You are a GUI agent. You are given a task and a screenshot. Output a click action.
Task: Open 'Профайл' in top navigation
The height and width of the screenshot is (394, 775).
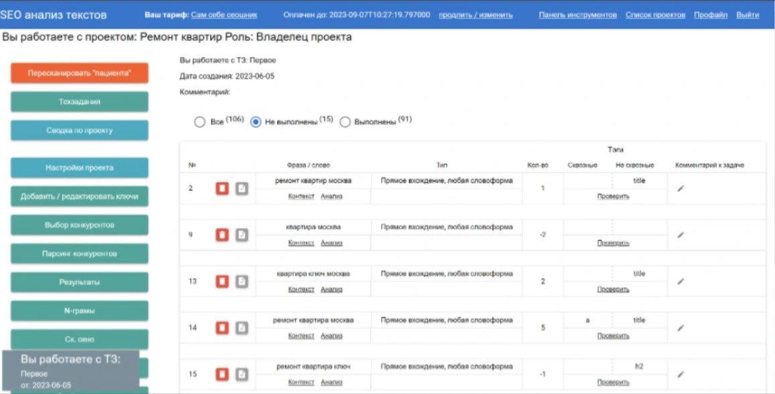tap(711, 15)
